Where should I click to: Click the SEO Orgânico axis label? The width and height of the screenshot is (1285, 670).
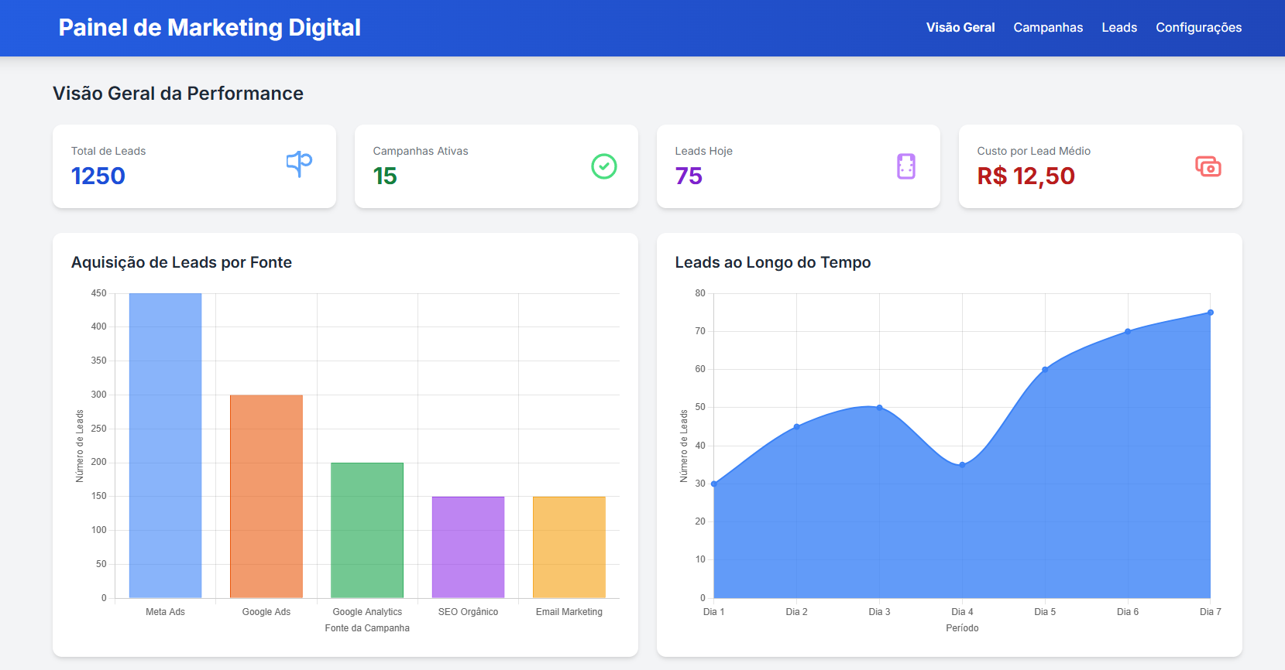[468, 612]
